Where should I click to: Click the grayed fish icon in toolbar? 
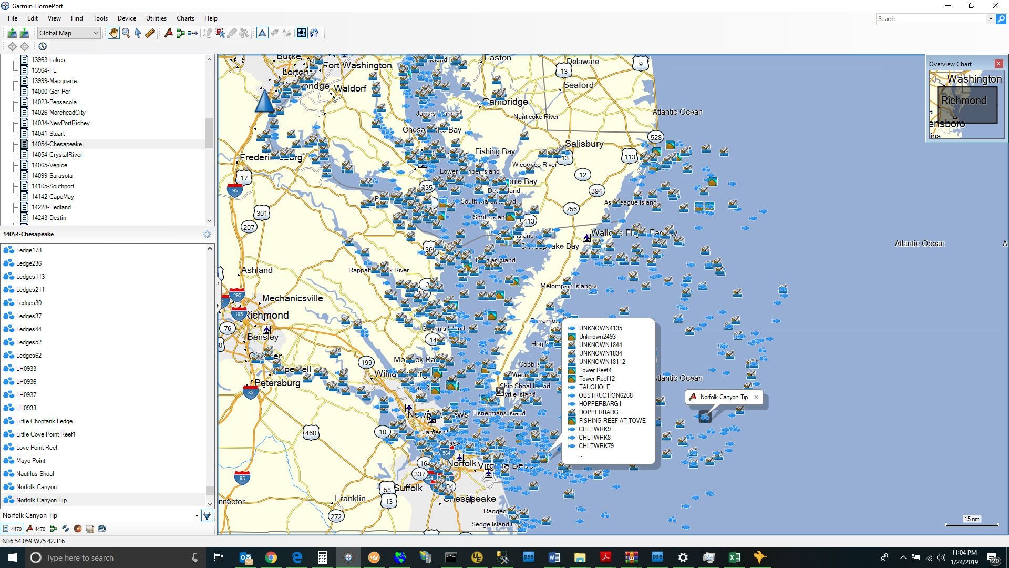tap(274, 33)
